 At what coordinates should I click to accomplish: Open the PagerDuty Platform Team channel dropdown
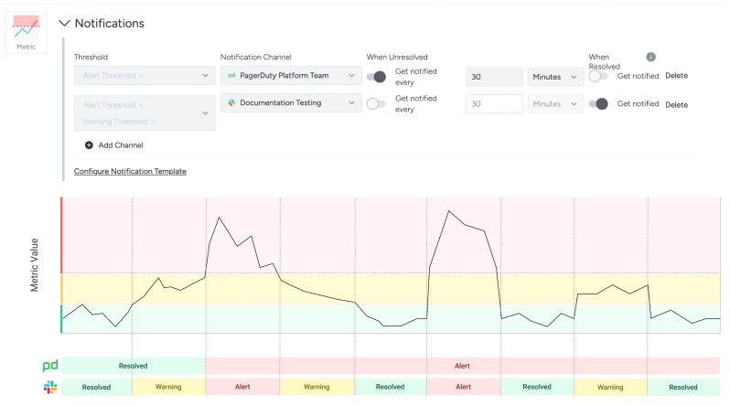tap(291, 75)
